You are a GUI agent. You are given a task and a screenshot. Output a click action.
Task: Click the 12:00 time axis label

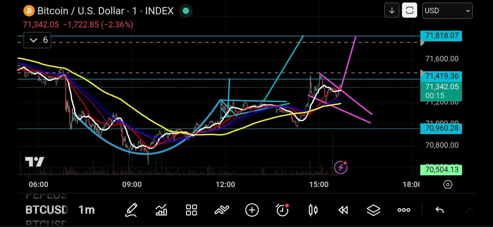226,184
